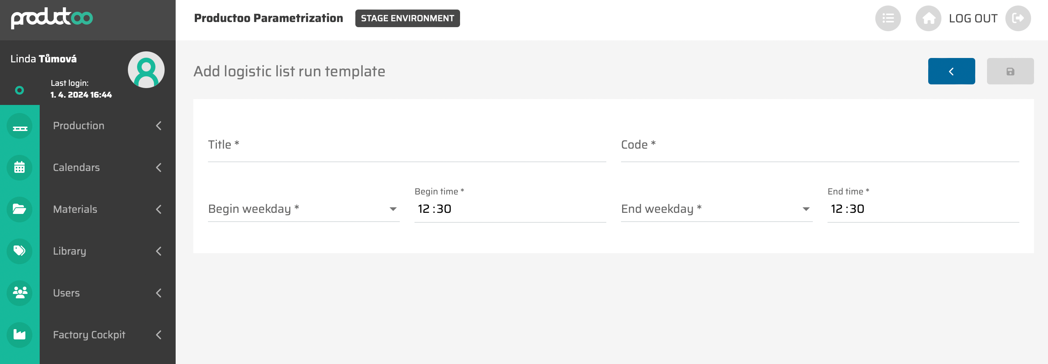Click the Library tags icon

[x=19, y=251]
